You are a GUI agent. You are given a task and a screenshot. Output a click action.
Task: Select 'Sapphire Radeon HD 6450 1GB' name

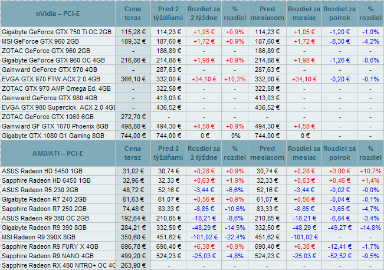tap(46, 180)
